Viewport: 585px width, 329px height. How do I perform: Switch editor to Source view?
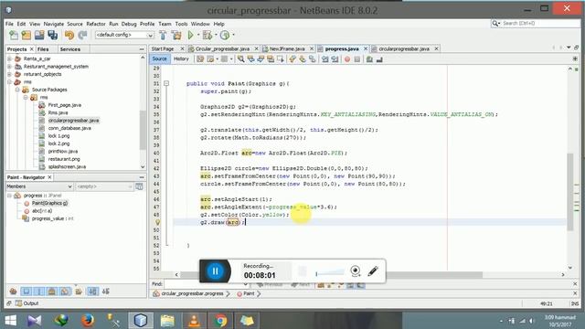pyautogui.click(x=159, y=58)
